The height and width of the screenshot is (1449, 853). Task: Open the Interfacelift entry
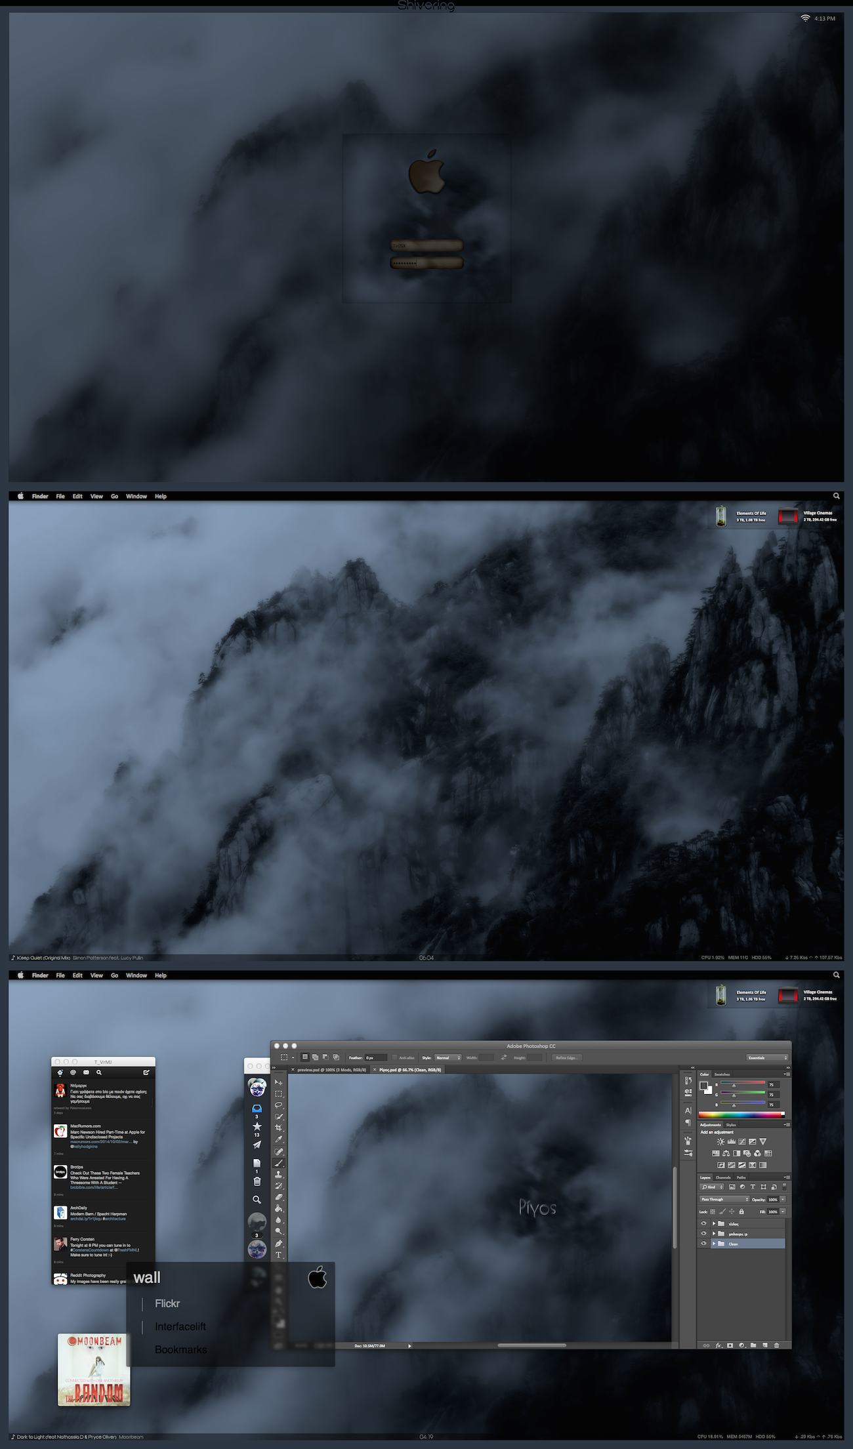pos(180,1326)
